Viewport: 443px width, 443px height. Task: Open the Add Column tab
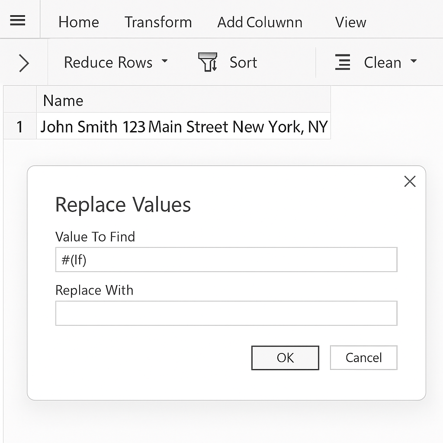(260, 22)
